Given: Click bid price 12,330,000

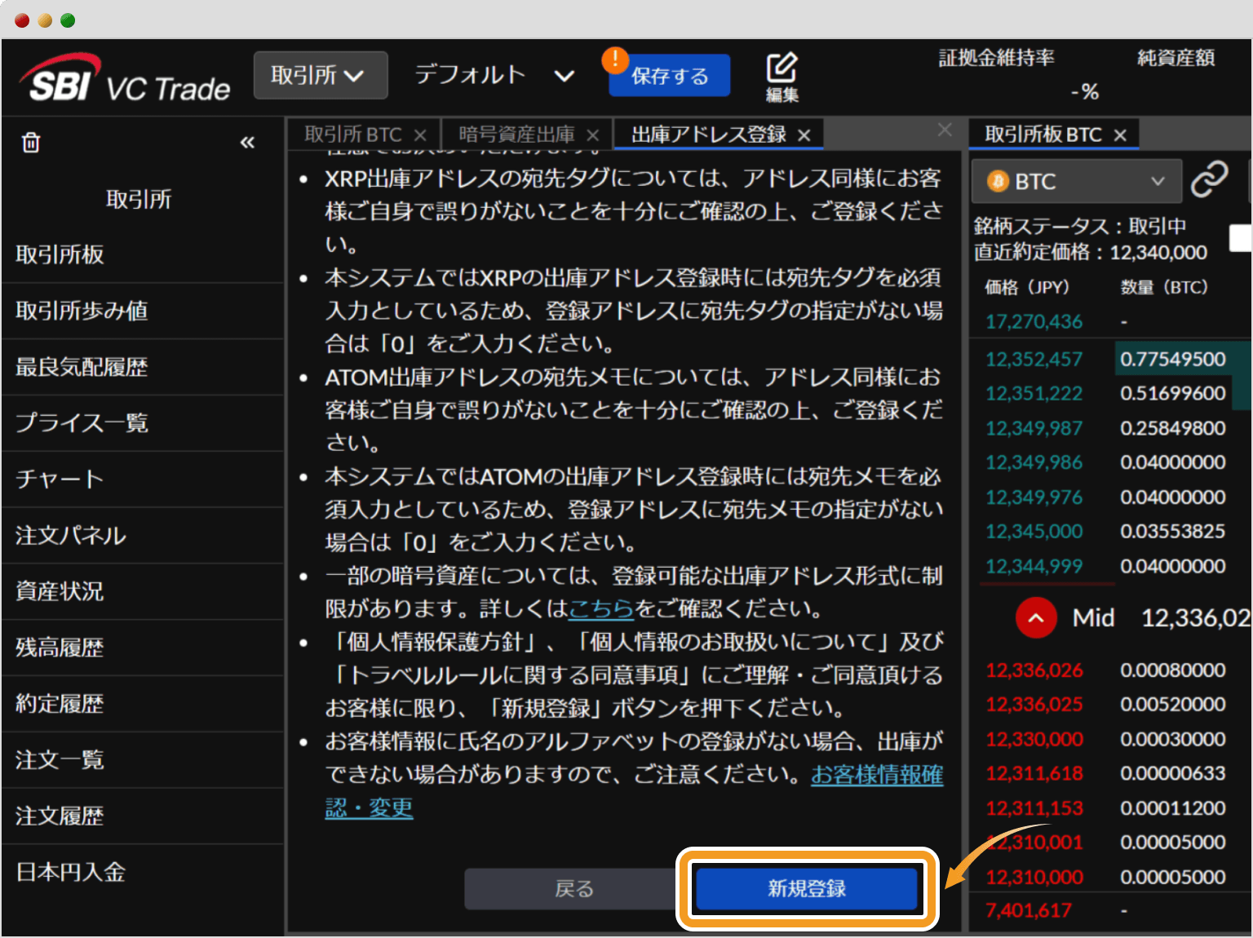Looking at the screenshot, I should (1034, 739).
